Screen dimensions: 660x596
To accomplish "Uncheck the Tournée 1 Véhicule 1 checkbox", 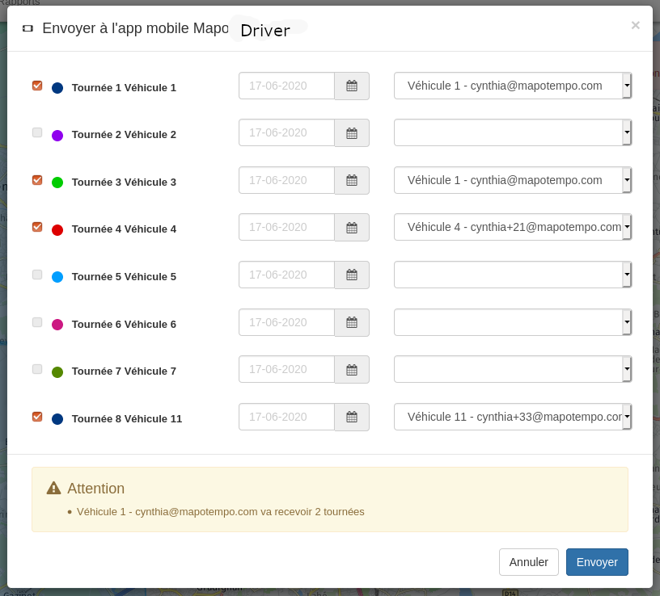I will click(x=37, y=86).
